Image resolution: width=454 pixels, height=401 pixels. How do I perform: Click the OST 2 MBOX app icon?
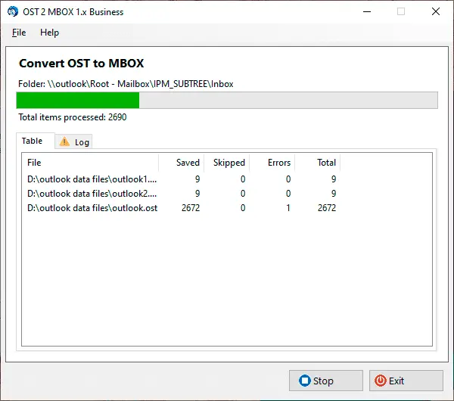(x=13, y=11)
